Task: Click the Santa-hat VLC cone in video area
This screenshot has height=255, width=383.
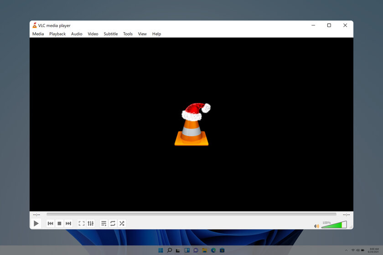Action: (192, 124)
